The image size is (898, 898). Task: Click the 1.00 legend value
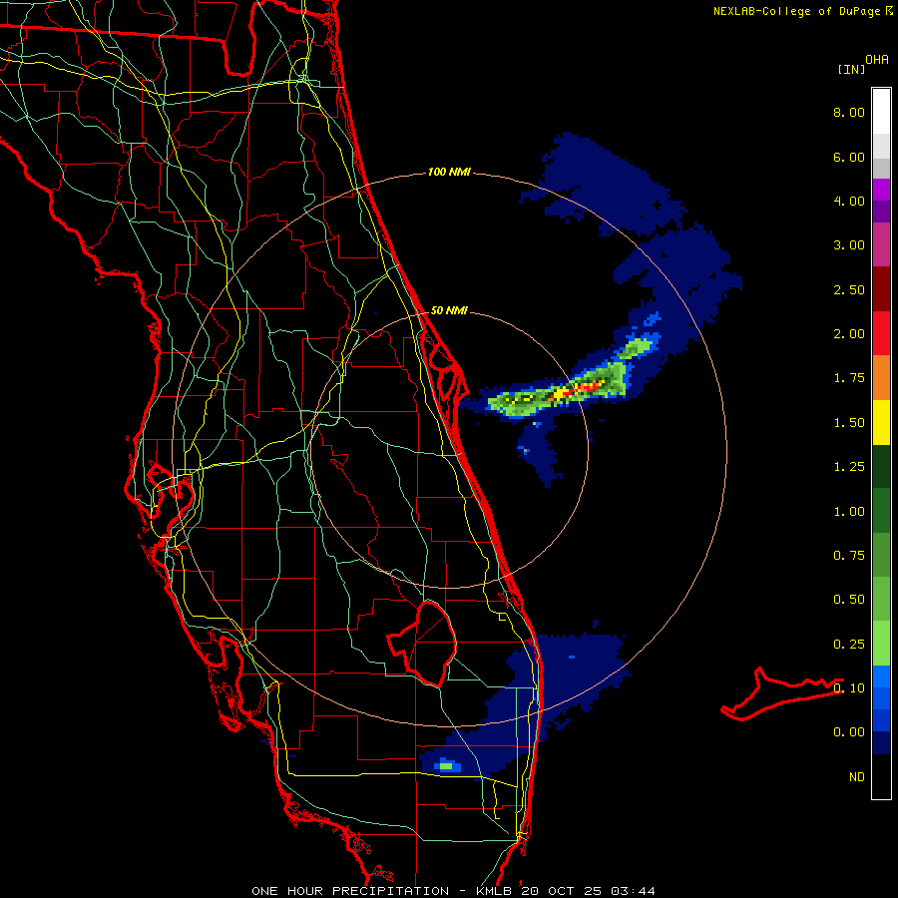[x=849, y=512]
